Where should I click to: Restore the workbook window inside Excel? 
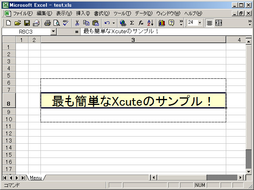point(241,13)
